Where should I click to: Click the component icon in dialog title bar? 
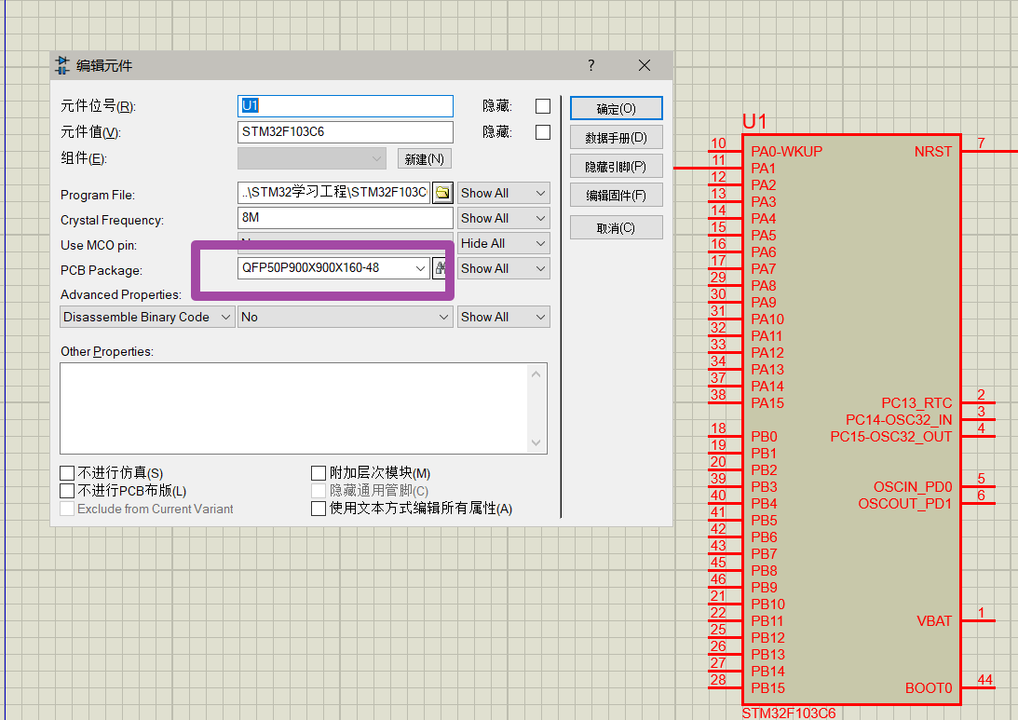pos(63,65)
